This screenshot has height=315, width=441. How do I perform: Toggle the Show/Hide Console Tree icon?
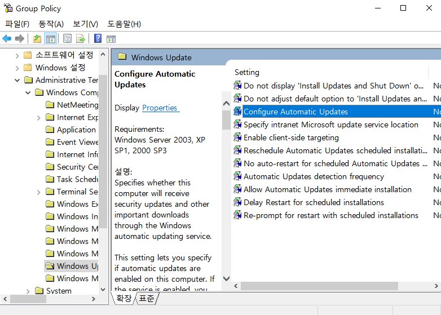[x=51, y=38]
